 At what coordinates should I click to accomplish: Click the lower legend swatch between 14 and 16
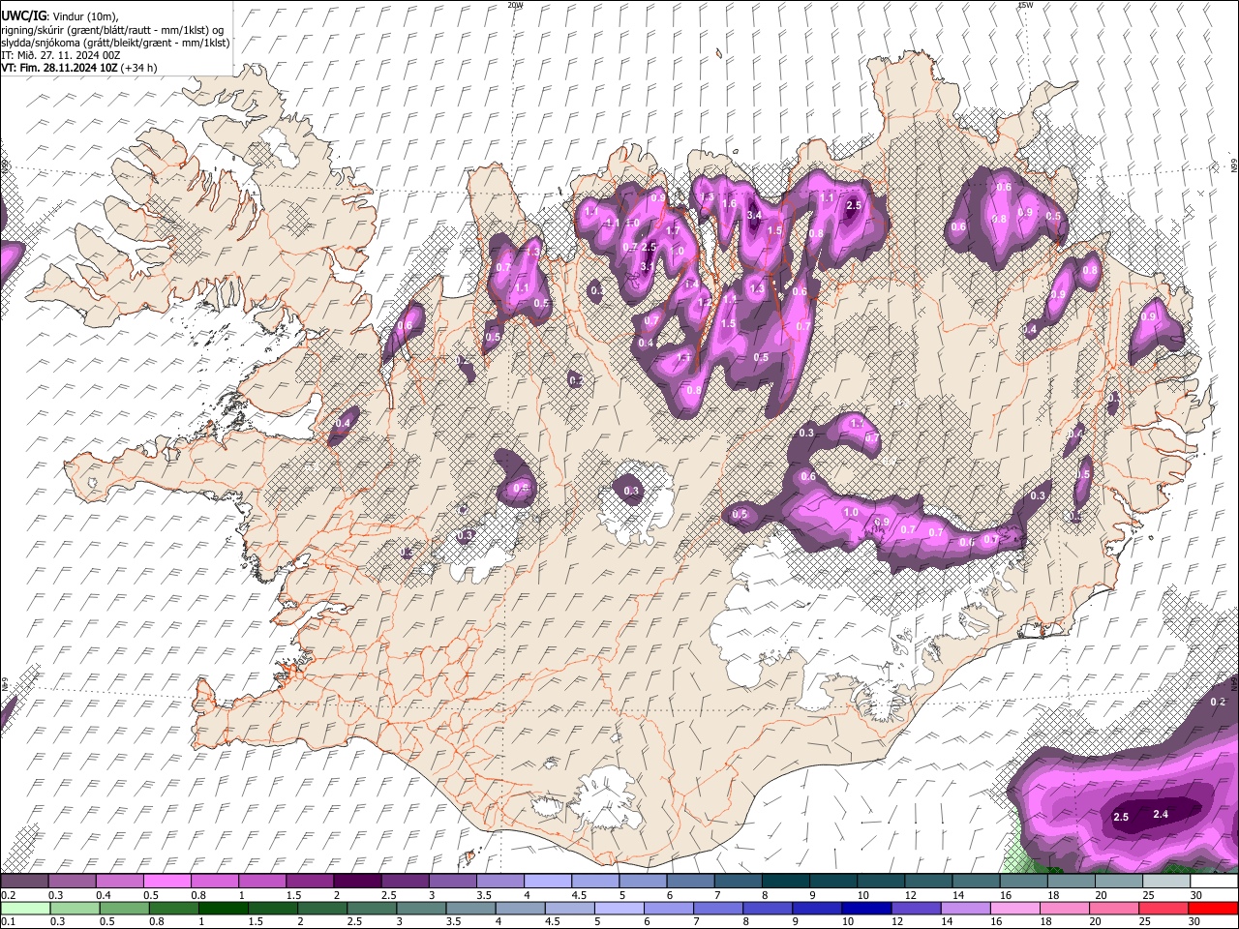click(x=966, y=908)
